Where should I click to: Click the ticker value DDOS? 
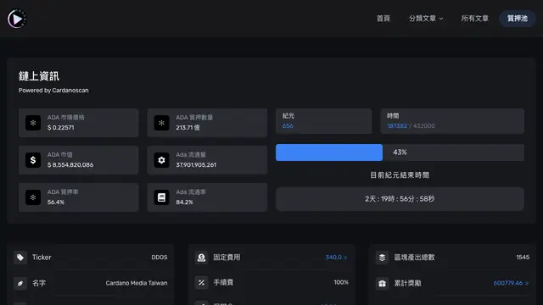tap(160, 258)
